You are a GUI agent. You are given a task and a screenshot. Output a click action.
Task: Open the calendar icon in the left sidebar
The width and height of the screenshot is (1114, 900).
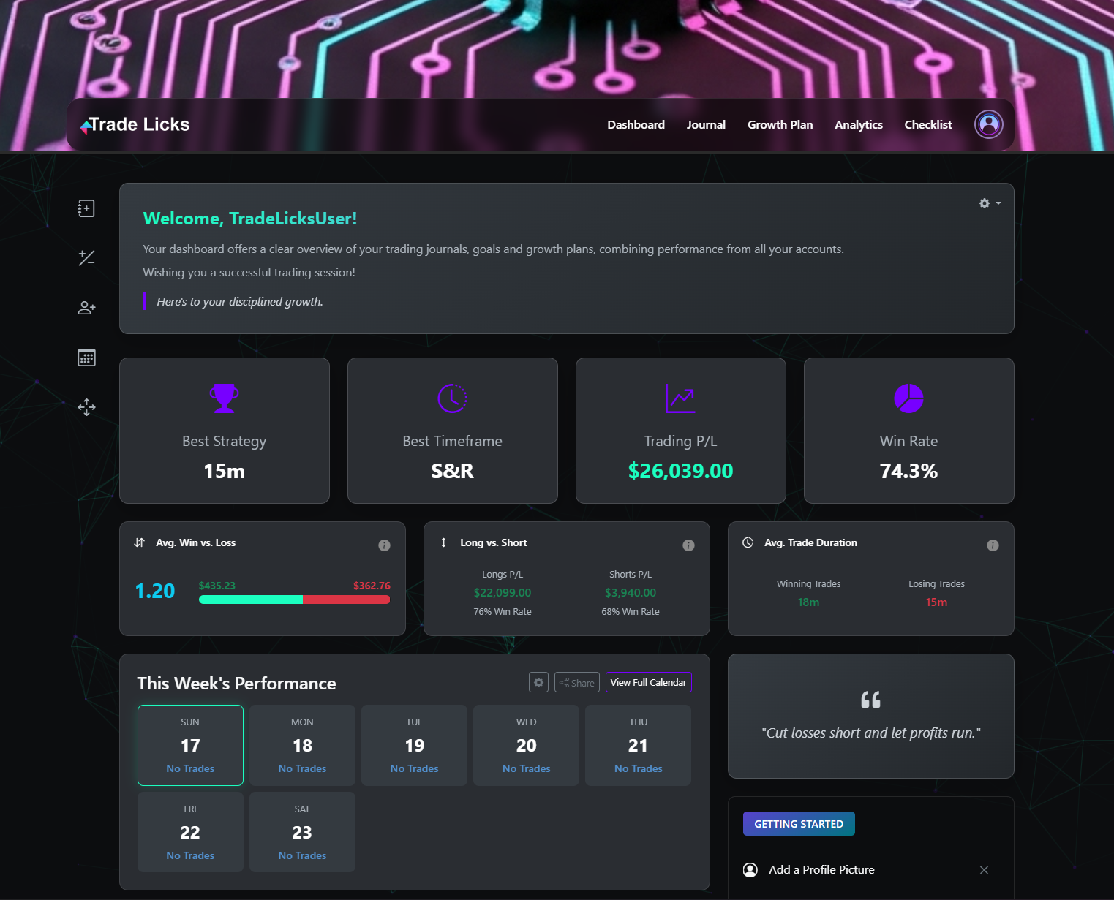pos(86,357)
